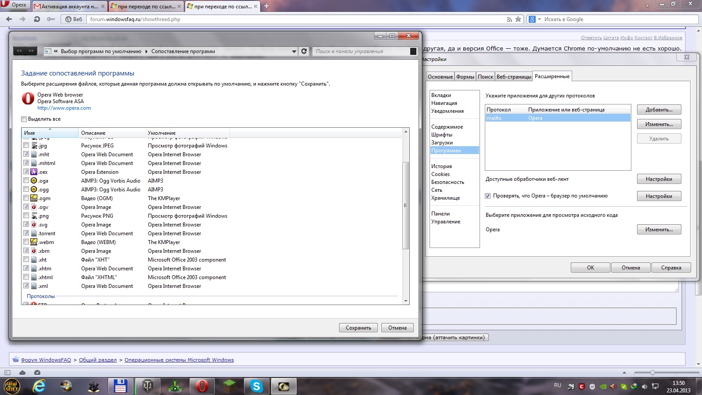Reload the page in Opera
702x395 pixels.
(37, 19)
